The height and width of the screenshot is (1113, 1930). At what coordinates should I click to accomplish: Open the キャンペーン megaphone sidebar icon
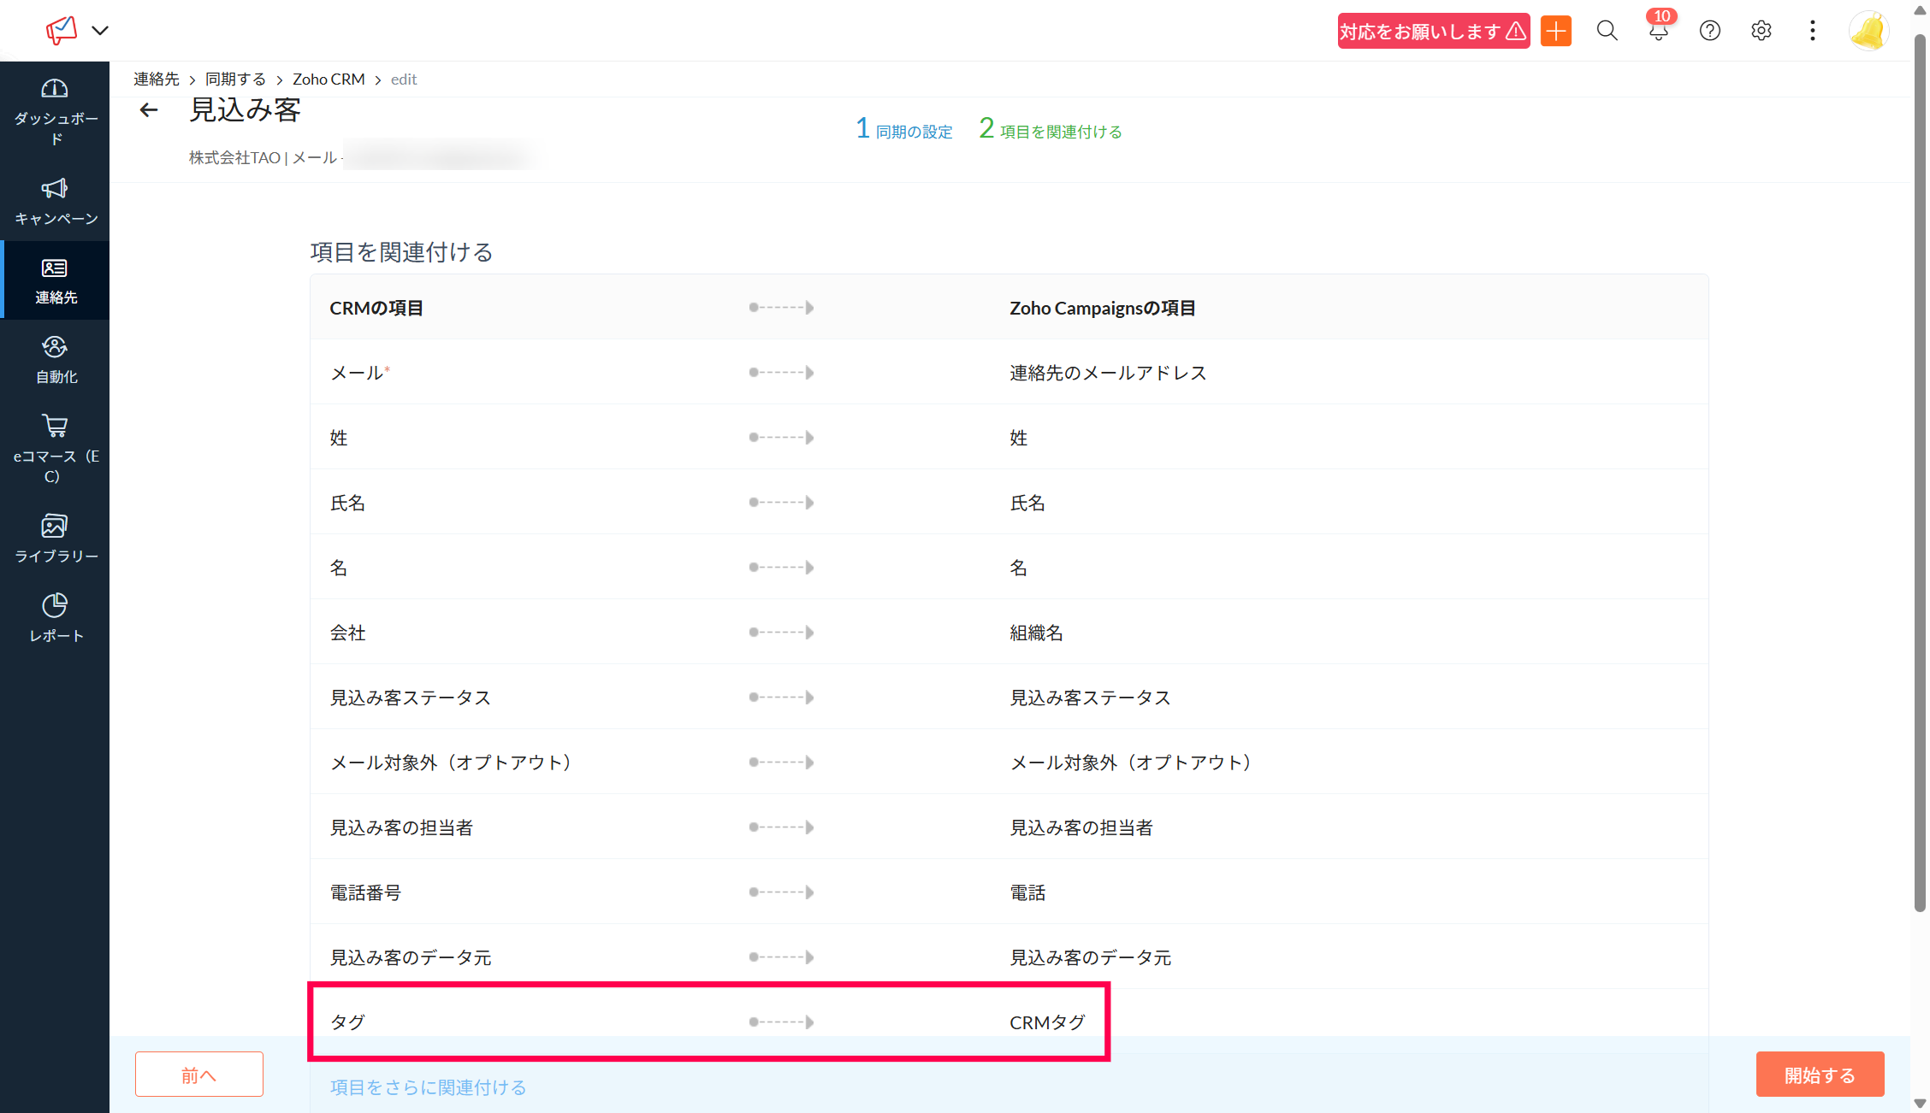point(55,189)
